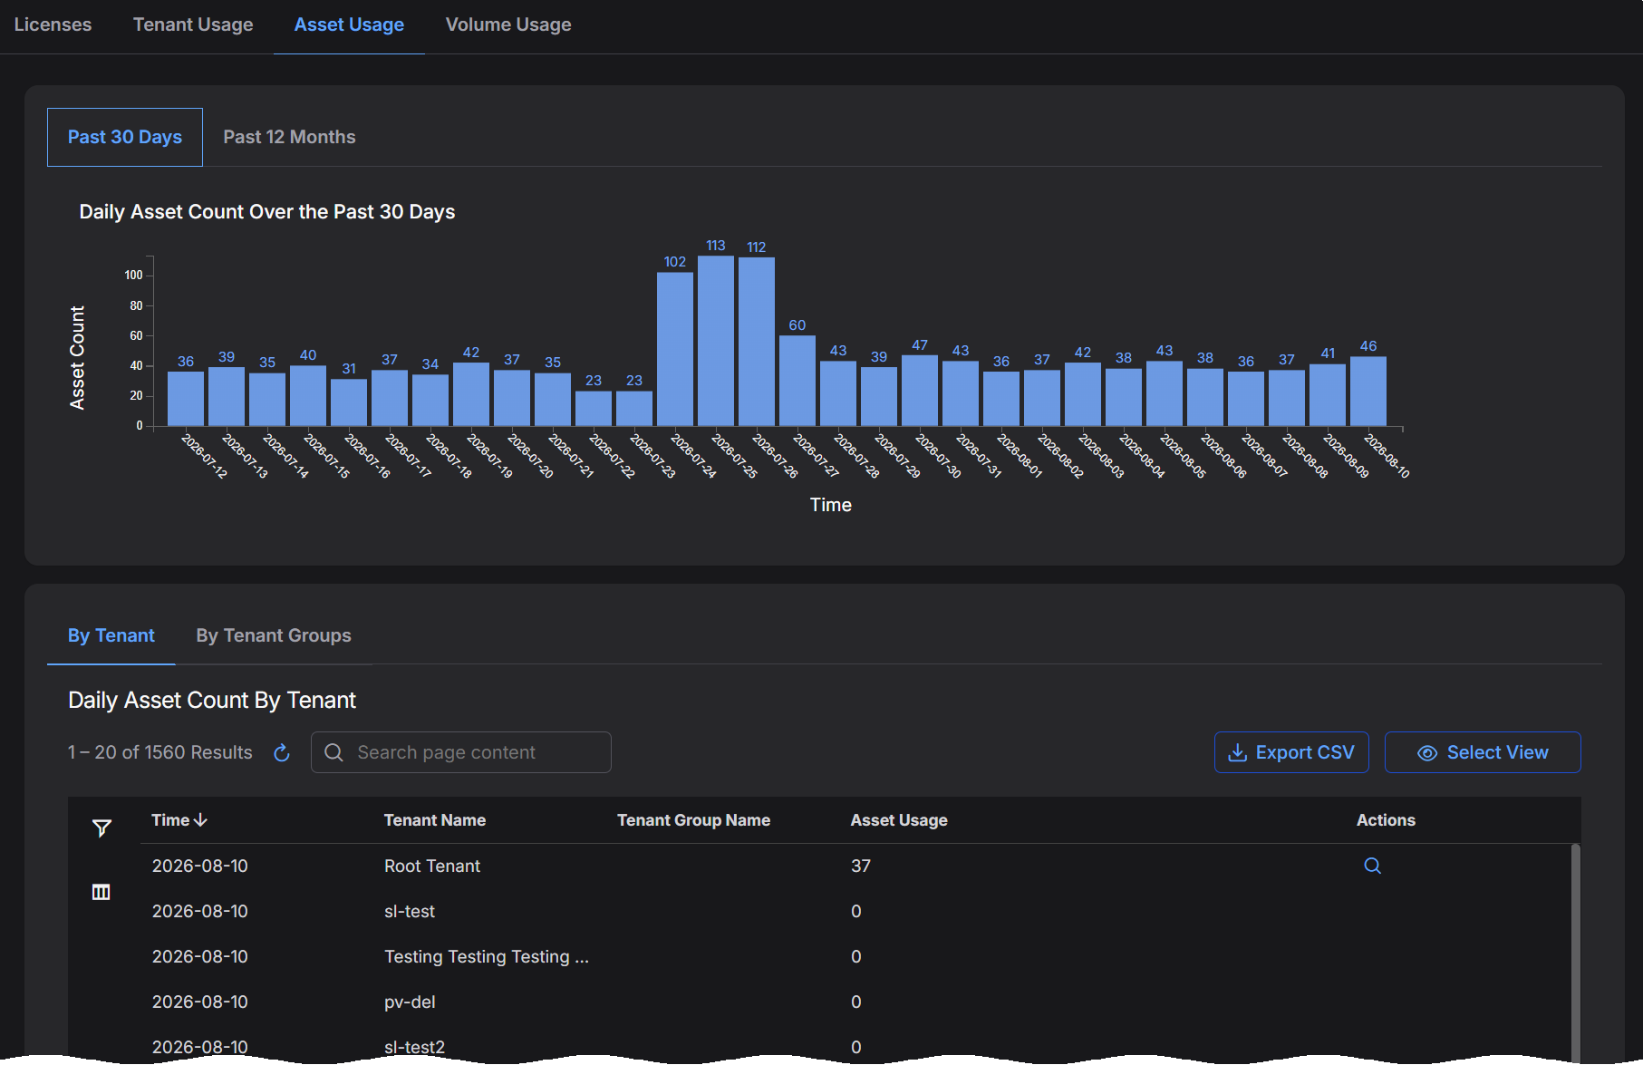Refresh the results with the reload icon
This screenshot has width=1643, height=1065.
(282, 753)
